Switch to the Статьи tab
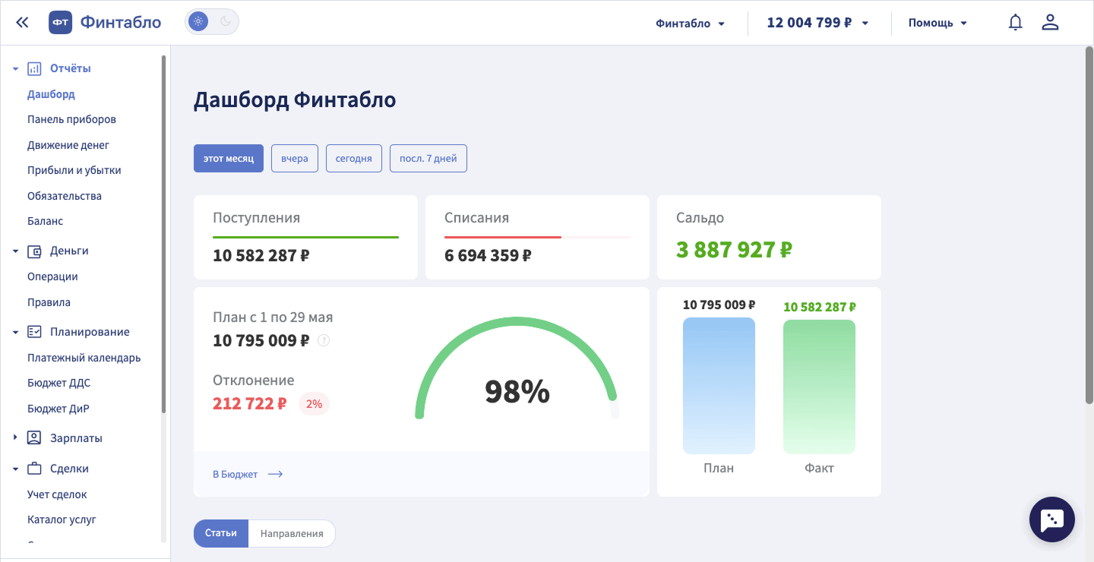 [x=221, y=533]
